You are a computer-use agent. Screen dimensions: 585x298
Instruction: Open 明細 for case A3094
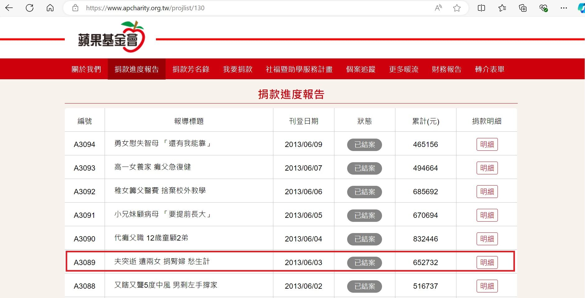pyautogui.click(x=487, y=144)
